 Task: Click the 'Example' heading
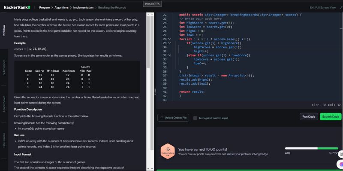[20, 43]
